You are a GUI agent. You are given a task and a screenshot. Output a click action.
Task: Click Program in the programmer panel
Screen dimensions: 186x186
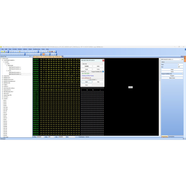(x=172, y=76)
